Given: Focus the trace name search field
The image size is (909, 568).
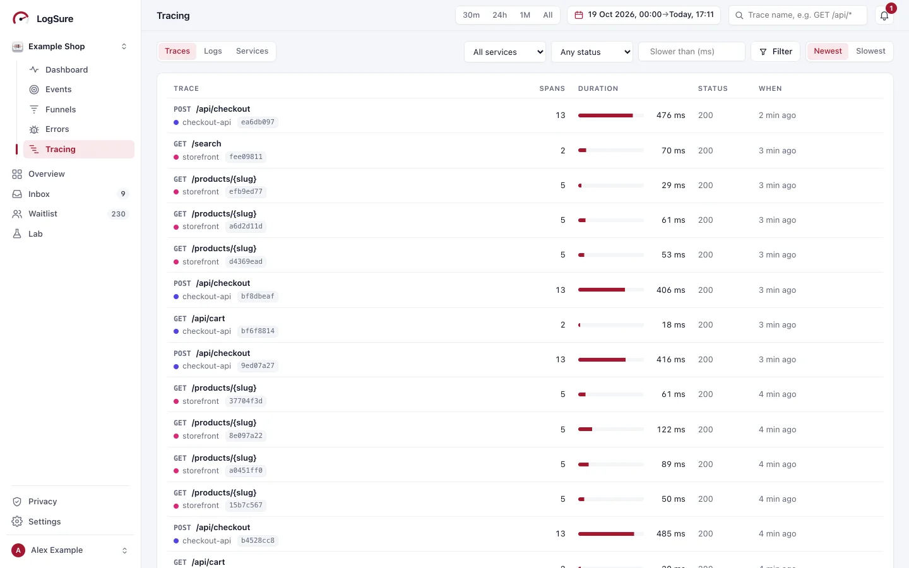Looking at the screenshot, I should 798,15.
